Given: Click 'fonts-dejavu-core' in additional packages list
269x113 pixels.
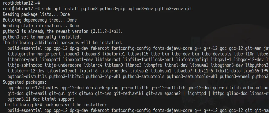Looking at the screenshot, I should point(173,48).
